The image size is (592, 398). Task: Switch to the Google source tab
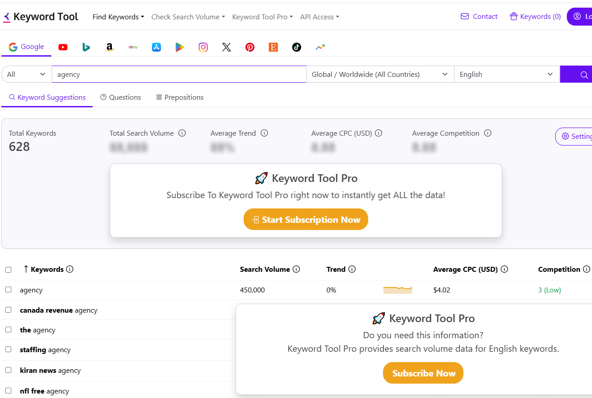click(x=27, y=47)
